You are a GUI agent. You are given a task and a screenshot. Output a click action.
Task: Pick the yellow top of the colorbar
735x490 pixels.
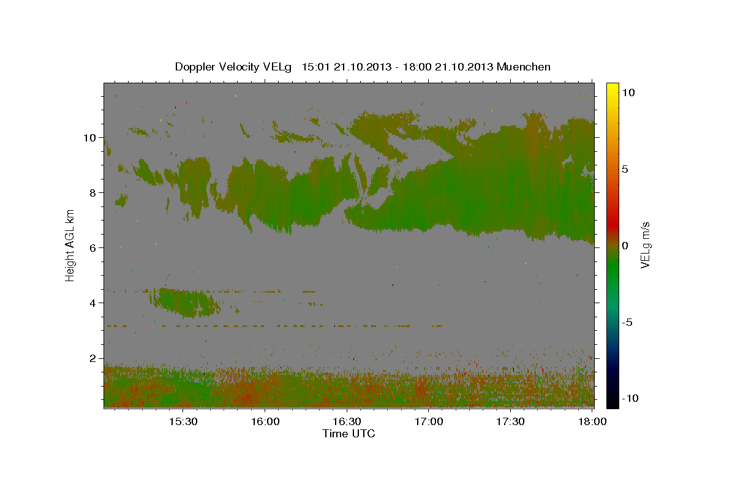[612, 87]
